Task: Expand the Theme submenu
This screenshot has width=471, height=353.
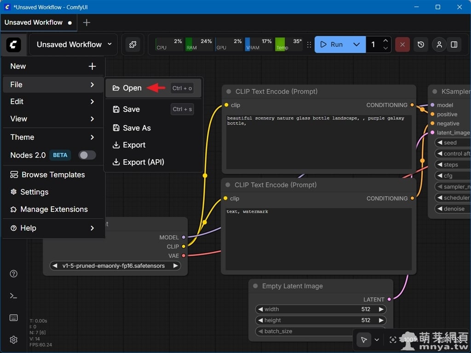Action: point(53,137)
